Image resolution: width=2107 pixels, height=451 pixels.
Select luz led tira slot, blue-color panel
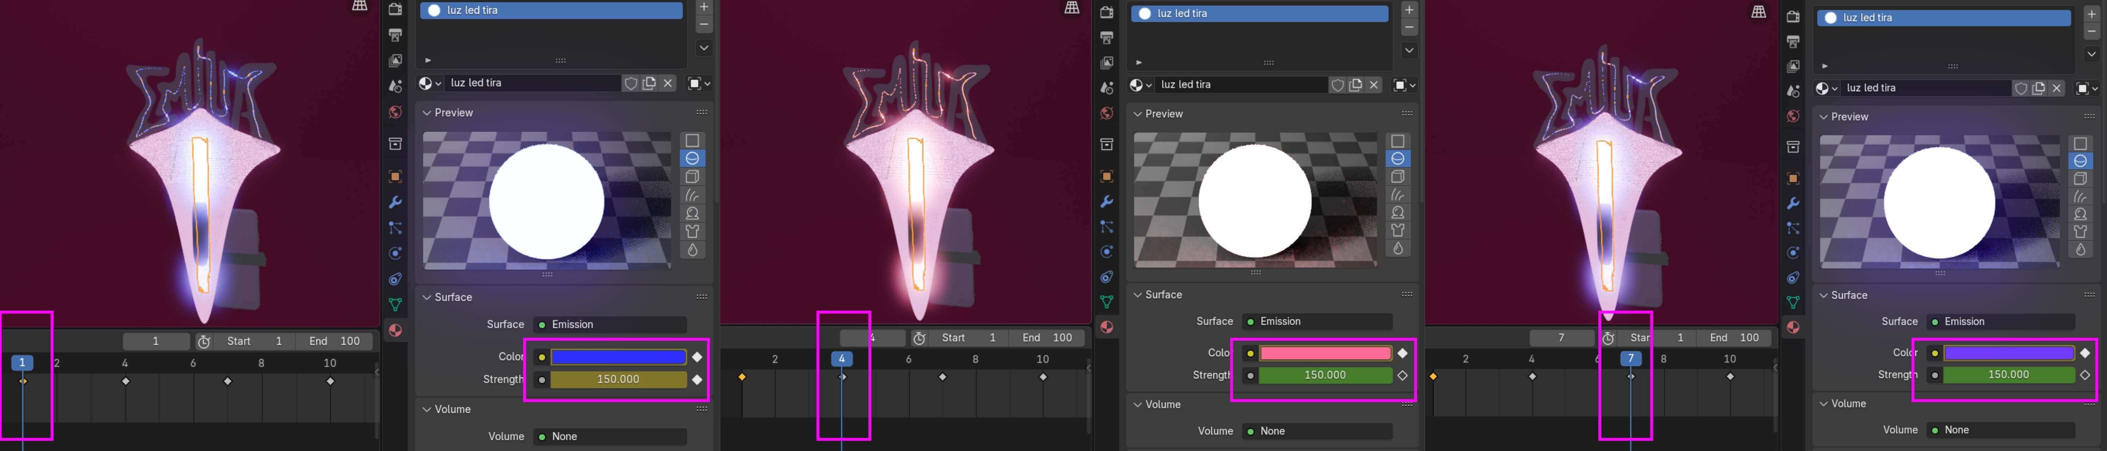552,10
